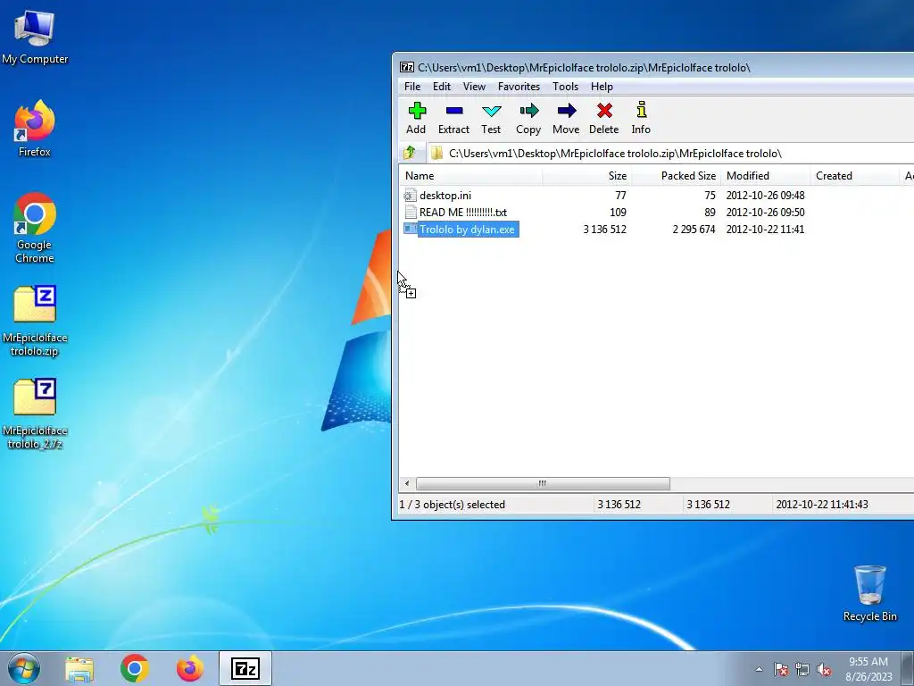Image resolution: width=914 pixels, height=686 pixels.
Task: Sort by Modified column header
Action: (765, 176)
